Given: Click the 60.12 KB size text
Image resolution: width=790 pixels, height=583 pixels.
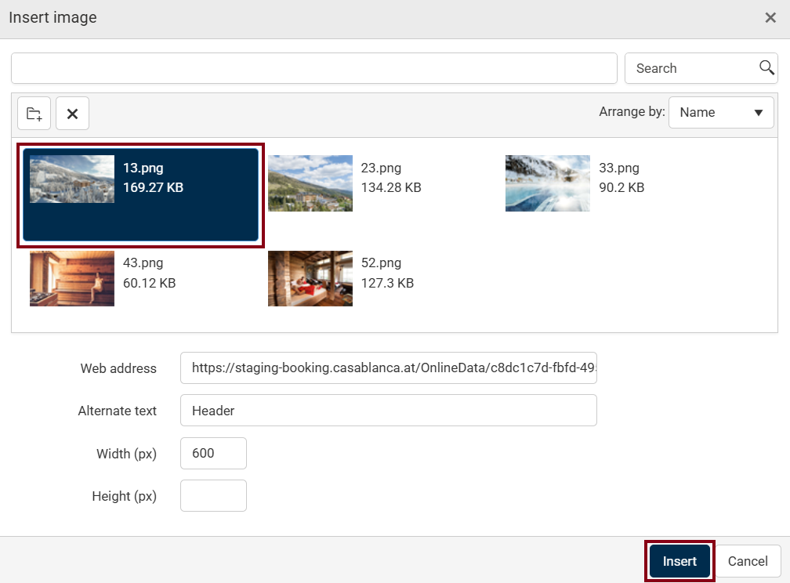Looking at the screenshot, I should (x=149, y=283).
